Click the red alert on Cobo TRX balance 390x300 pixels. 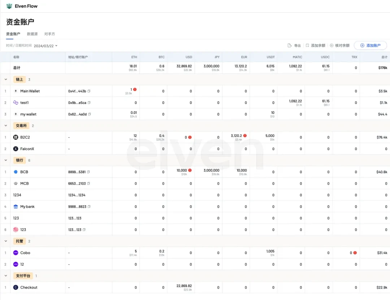pyautogui.click(x=355, y=253)
